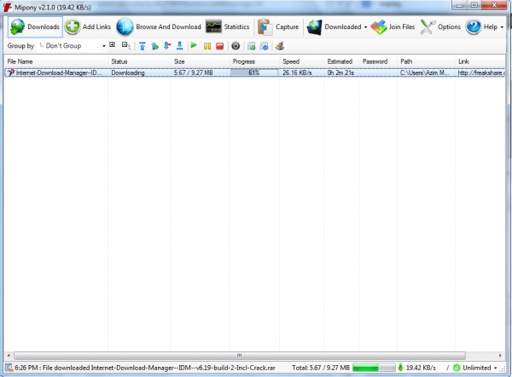512x377 pixels.
Task: Pause downloads with yellow pause icon
Action: [x=207, y=46]
